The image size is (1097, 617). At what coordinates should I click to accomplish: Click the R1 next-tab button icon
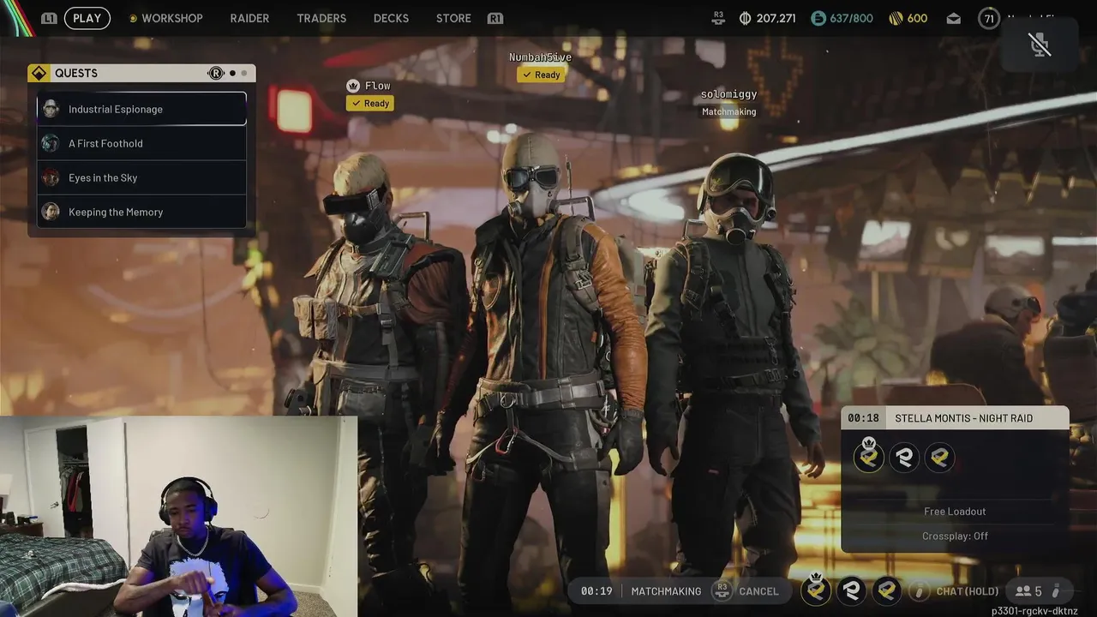495,18
